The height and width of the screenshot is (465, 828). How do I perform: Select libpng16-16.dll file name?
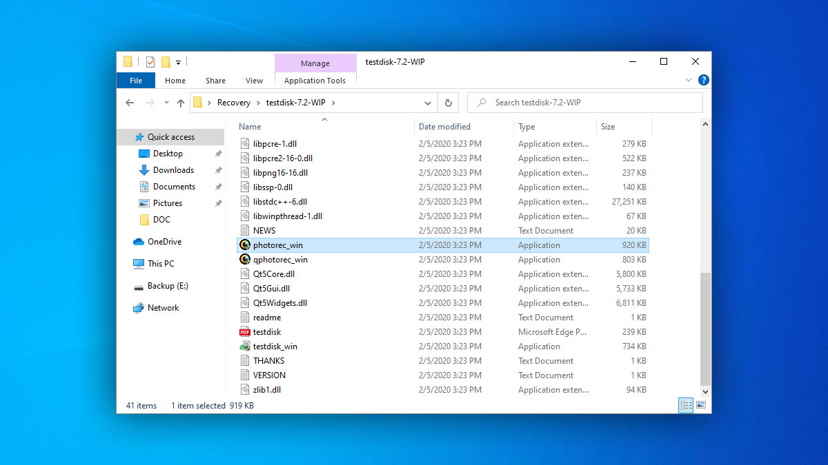coord(280,173)
